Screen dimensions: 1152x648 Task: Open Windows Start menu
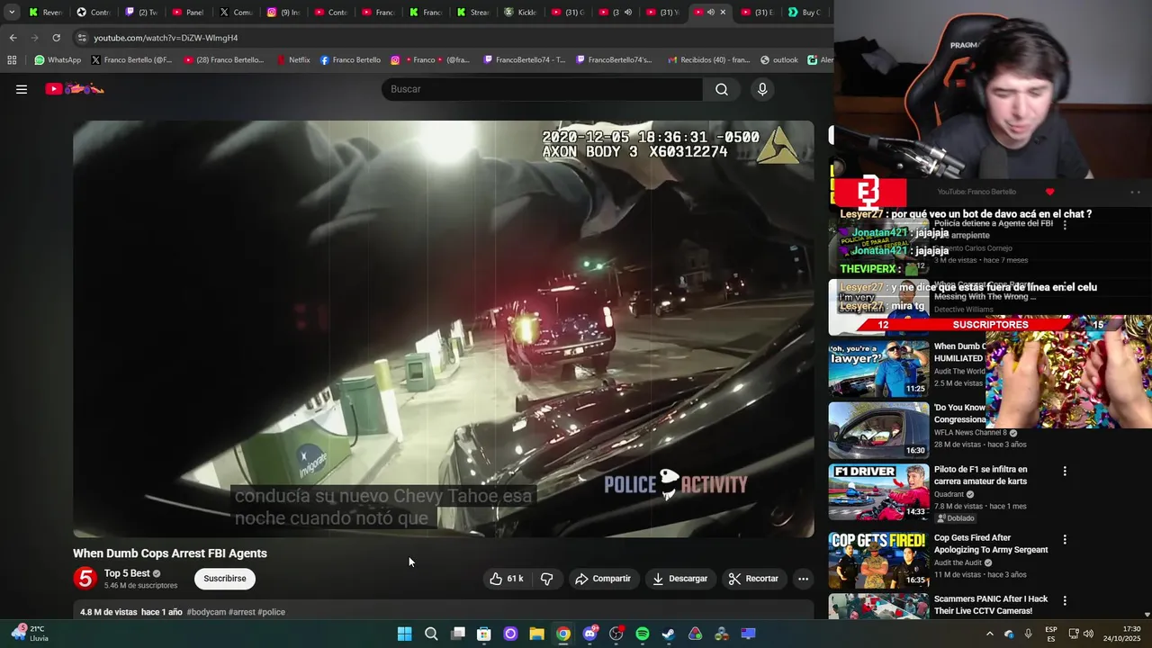[x=405, y=634]
